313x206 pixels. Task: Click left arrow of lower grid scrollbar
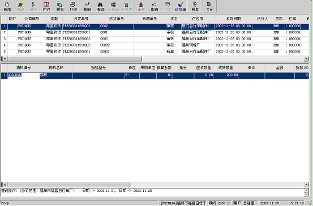pyautogui.click(x=5, y=184)
